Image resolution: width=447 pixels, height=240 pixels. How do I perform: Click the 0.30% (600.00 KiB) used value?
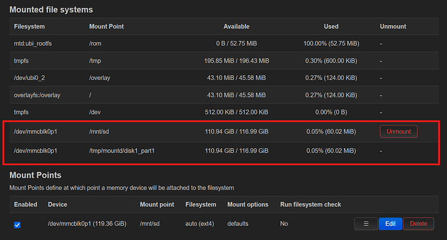tap(331, 61)
